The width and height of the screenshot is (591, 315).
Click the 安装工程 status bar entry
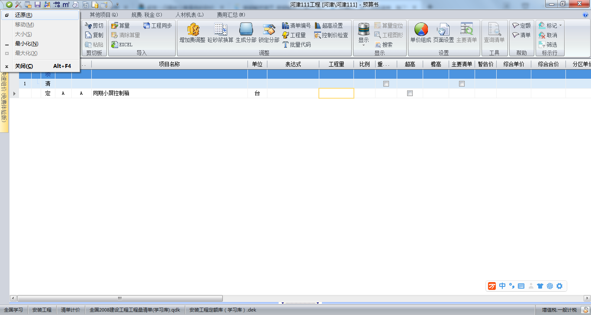[42, 310]
